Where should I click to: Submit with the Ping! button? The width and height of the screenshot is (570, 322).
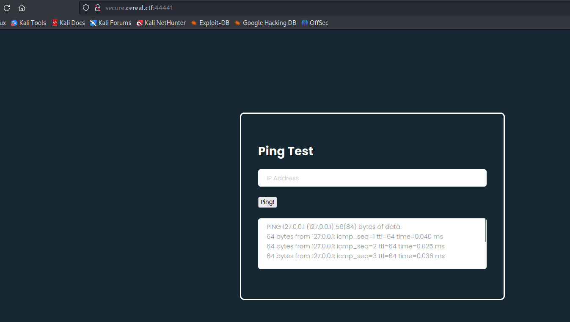pos(267,202)
